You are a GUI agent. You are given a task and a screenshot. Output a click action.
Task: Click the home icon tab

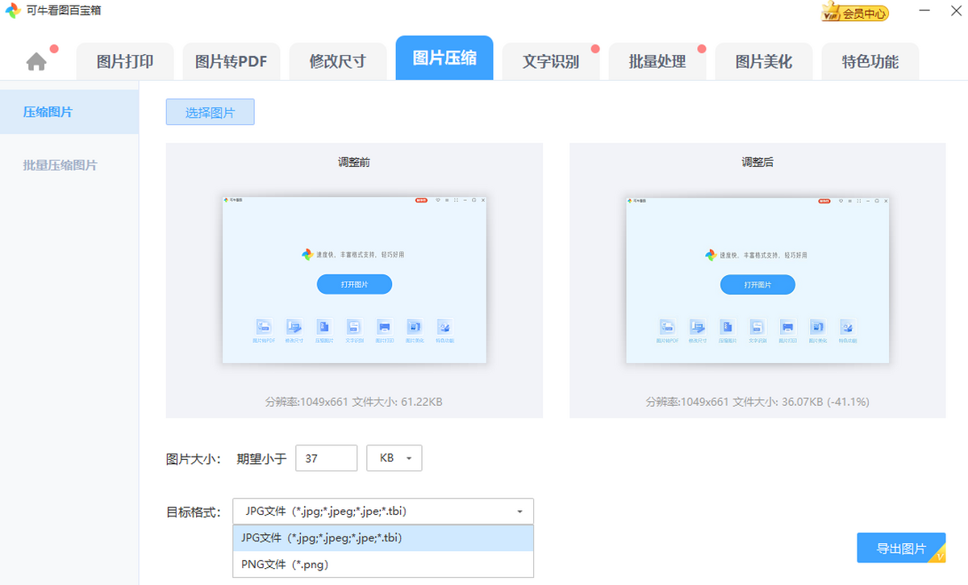[x=36, y=62]
